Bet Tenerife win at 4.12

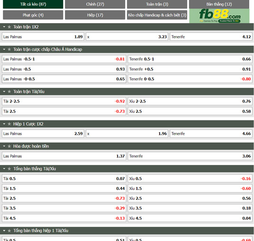[x=211, y=37]
